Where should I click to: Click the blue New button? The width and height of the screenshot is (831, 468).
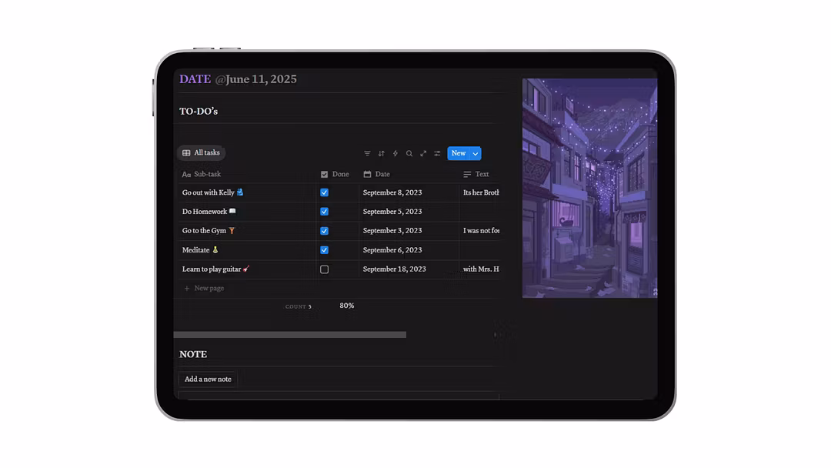(x=459, y=153)
